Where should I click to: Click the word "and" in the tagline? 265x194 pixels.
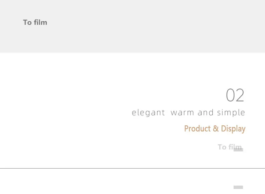pos(206,113)
